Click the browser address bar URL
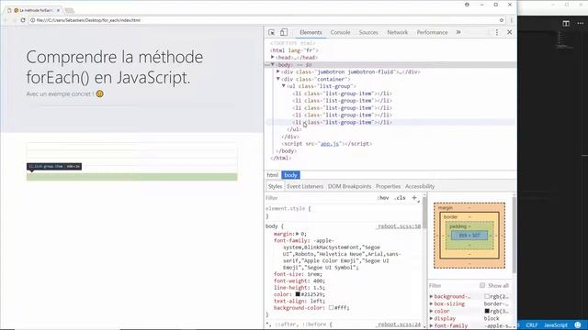 pyautogui.click(x=88, y=20)
